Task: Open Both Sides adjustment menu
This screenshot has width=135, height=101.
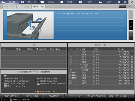Action: tap(32, 96)
